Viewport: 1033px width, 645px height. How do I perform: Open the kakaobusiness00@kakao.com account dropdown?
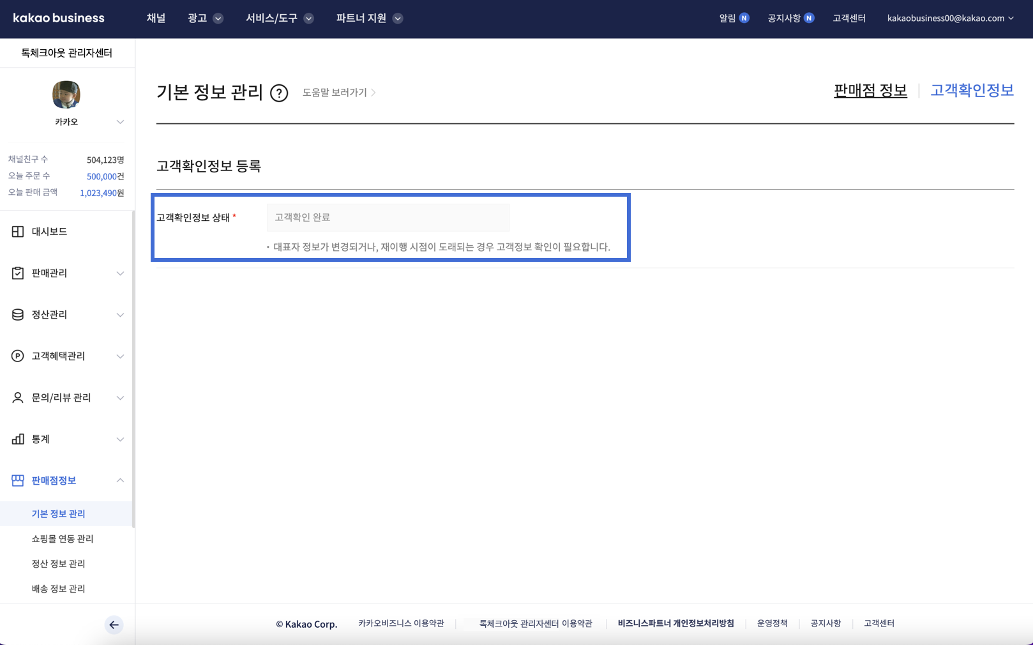pos(950,19)
